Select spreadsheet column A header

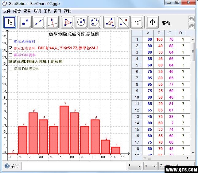[x=148, y=33]
